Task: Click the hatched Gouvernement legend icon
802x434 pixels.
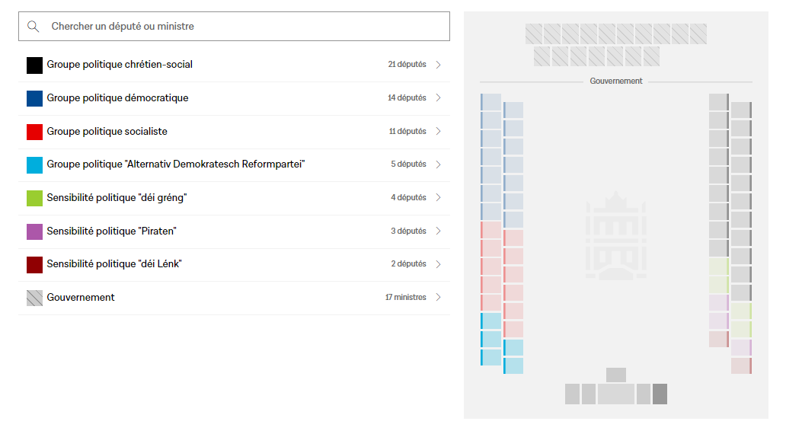Action: coord(34,298)
